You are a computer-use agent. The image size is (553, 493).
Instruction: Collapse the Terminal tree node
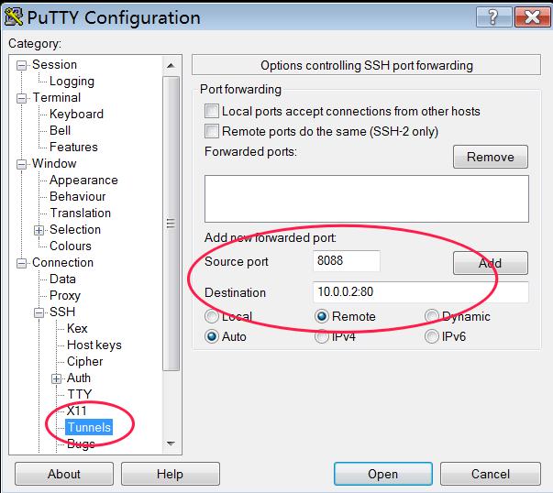21,98
